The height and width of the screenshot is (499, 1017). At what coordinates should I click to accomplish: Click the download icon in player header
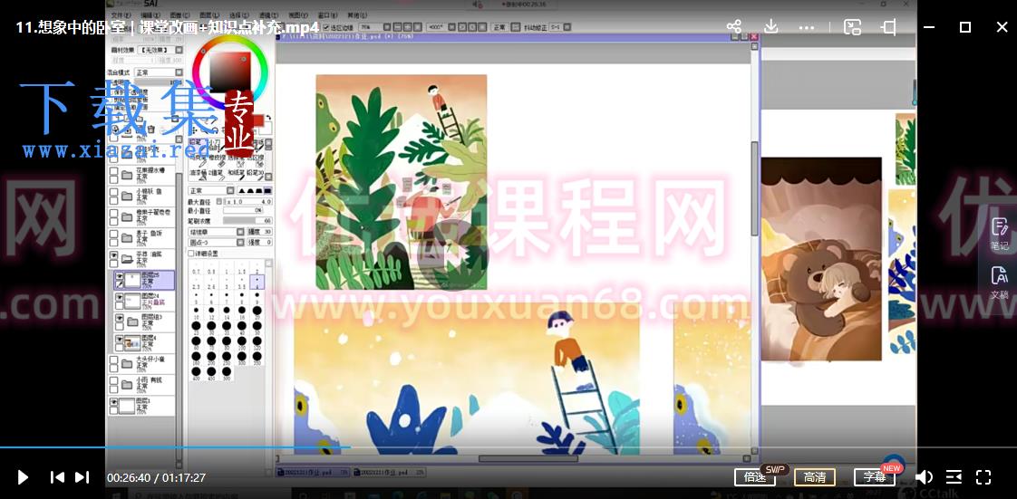coord(770,26)
